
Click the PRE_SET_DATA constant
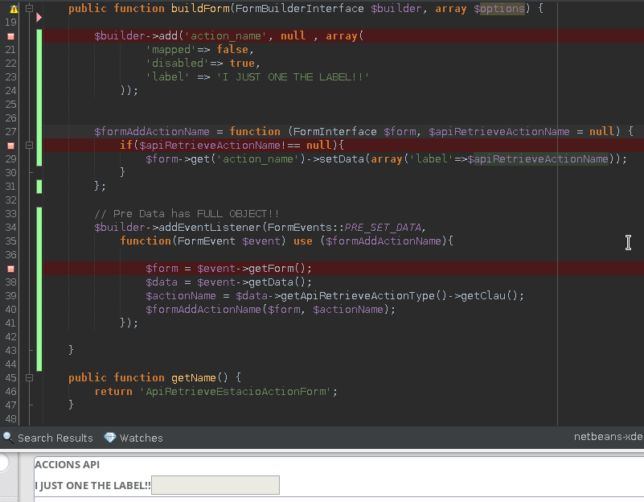point(383,228)
